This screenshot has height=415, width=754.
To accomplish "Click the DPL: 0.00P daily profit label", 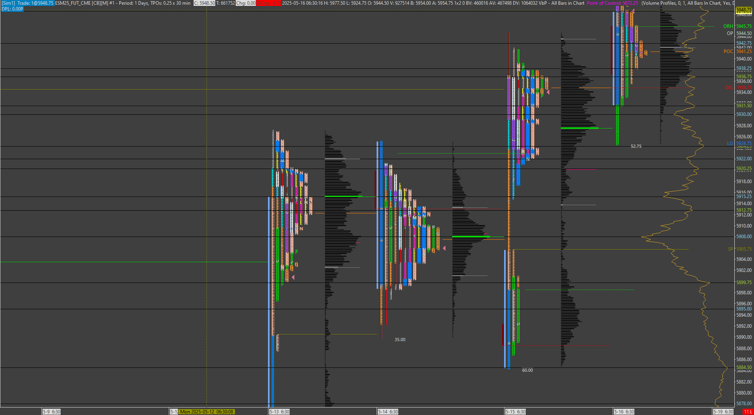I will (x=12, y=9).
